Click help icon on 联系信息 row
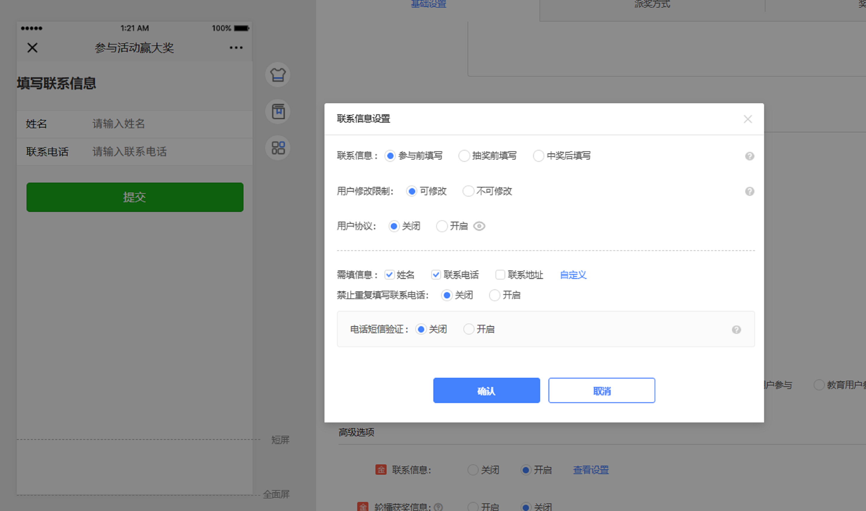Image resolution: width=866 pixels, height=511 pixels. (x=749, y=156)
